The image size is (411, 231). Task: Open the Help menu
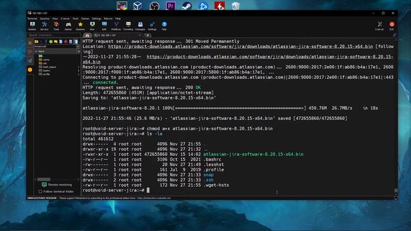118,19
